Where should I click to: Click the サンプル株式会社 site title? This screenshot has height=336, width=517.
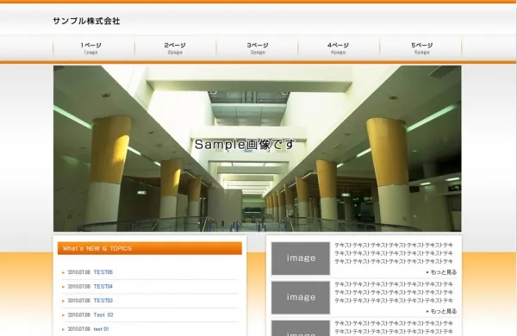pos(86,21)
